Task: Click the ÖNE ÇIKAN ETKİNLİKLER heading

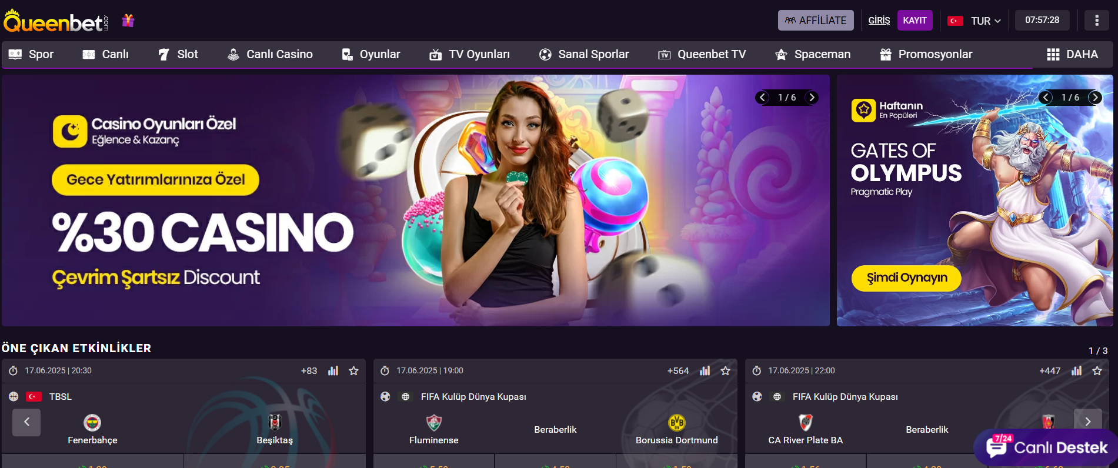Action: [76, 348]
